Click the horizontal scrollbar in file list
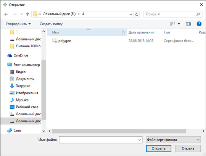Image resolution: width=206 pixels, height=156 pixels. point(119,131)
